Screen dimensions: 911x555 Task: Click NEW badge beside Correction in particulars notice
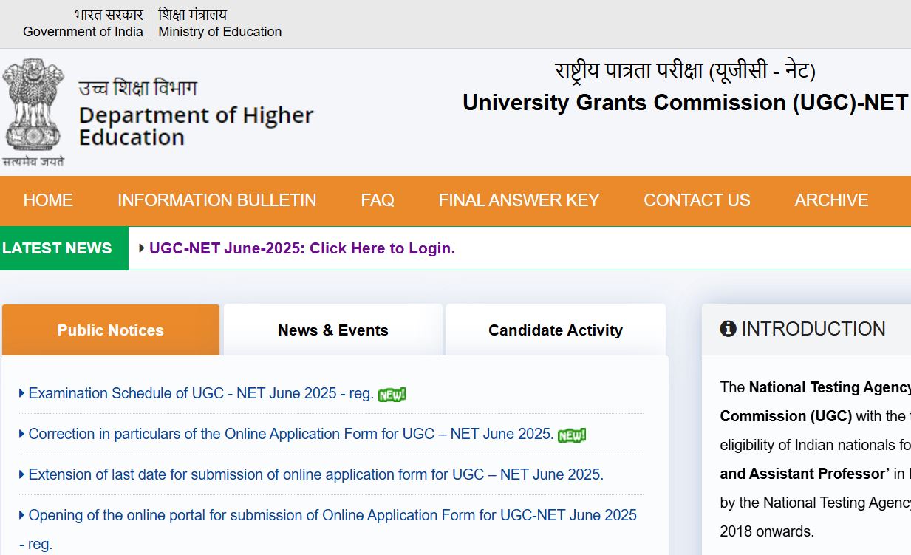point(572,435)
